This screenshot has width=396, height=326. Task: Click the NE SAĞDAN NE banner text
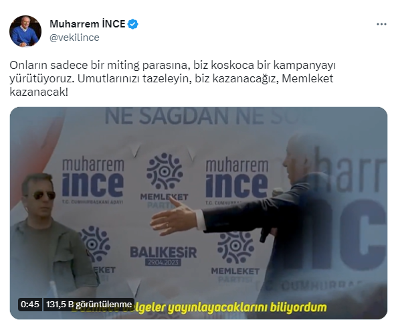tap(185, 116)
